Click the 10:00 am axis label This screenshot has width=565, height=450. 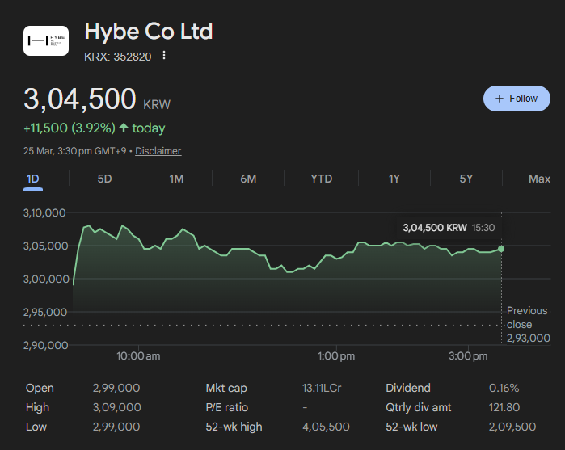pyautogui.click(x=138, y=356)
